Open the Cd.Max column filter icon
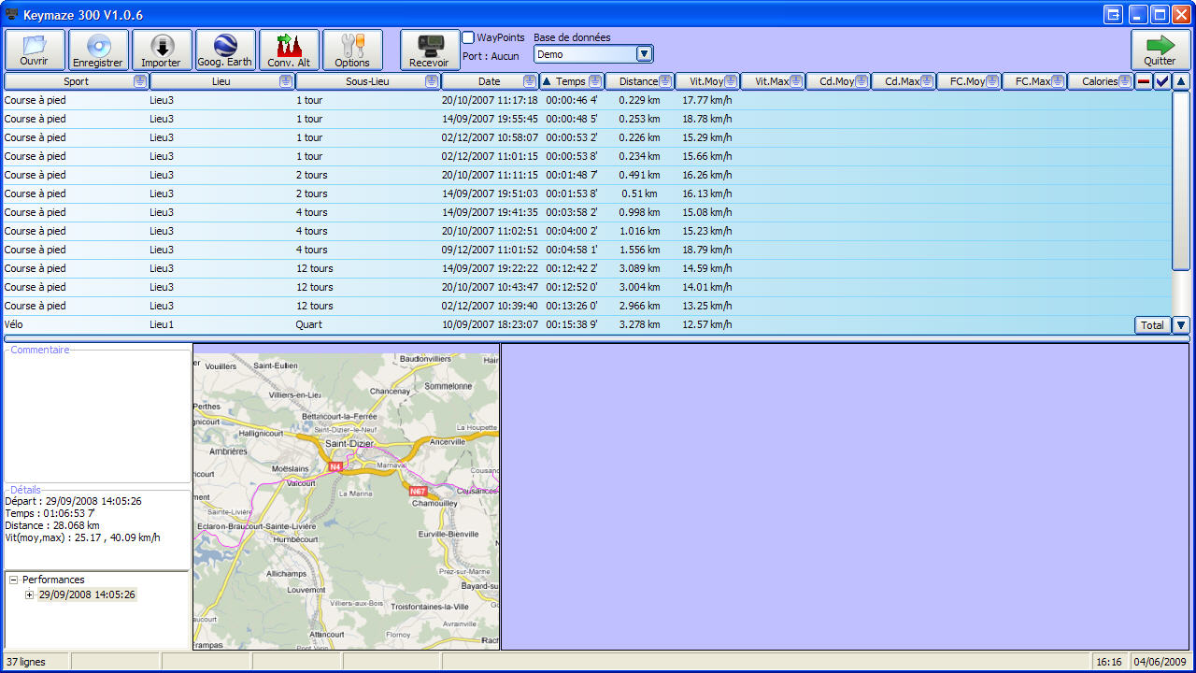The width and height of the screenshot is (1196, 673). click(927, 81)
